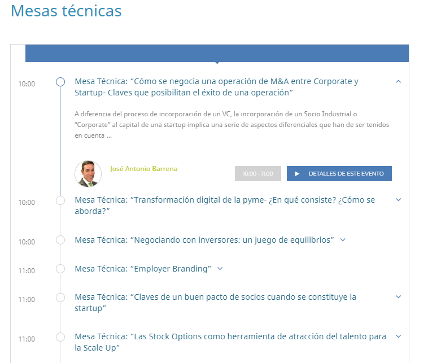Click the description text starting A diferencia del proceso
Viewport: 428px width, 363px height.
[232, 125]
